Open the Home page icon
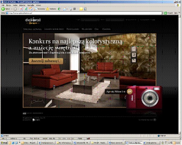 point(31,9)
